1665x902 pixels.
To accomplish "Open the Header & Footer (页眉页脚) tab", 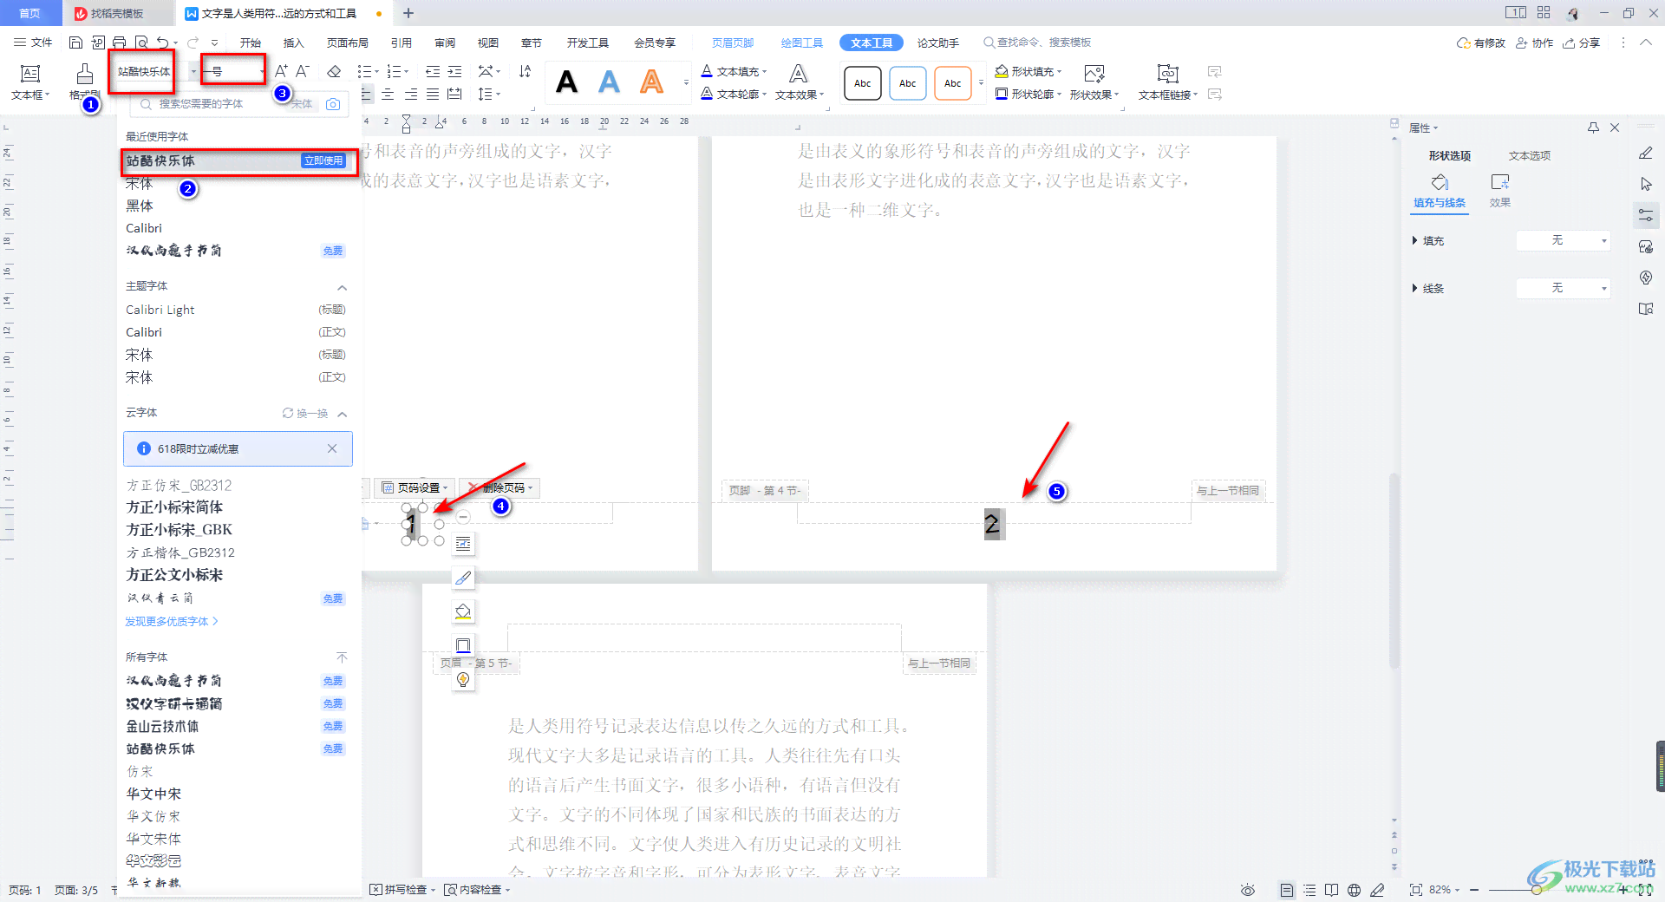I will click(733, 42).
